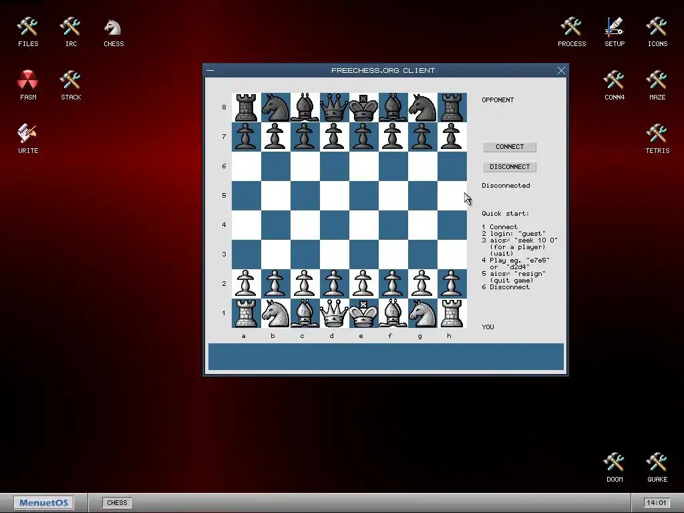684x513 pixels.
Task: Open the CHESS knight desktop icon
Action: (114, 31)
